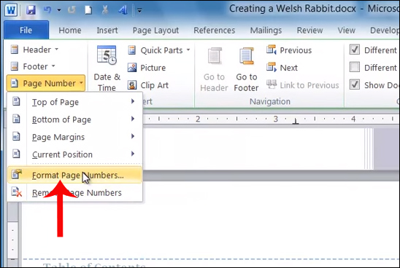Viewport: 400px width, 268px height.
Task: Expand the Footer dropdown arrow
Action: 53,66
